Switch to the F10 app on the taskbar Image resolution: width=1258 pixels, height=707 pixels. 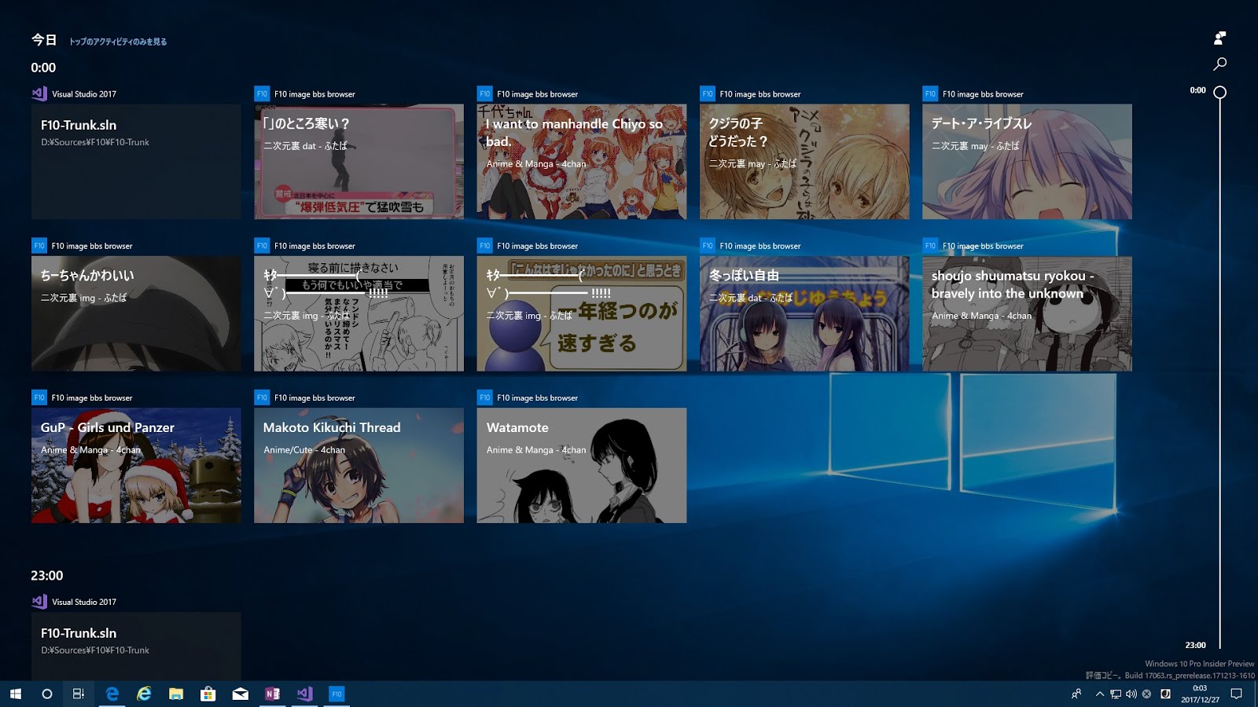click(x=337, y=694)
